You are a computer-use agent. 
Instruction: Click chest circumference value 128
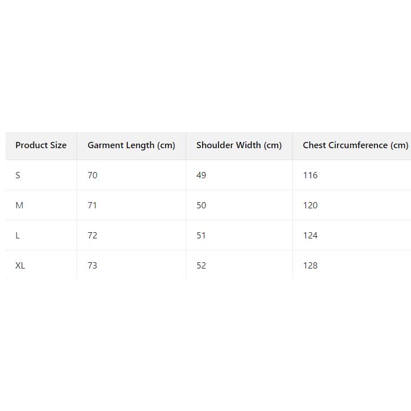[311, 266]
